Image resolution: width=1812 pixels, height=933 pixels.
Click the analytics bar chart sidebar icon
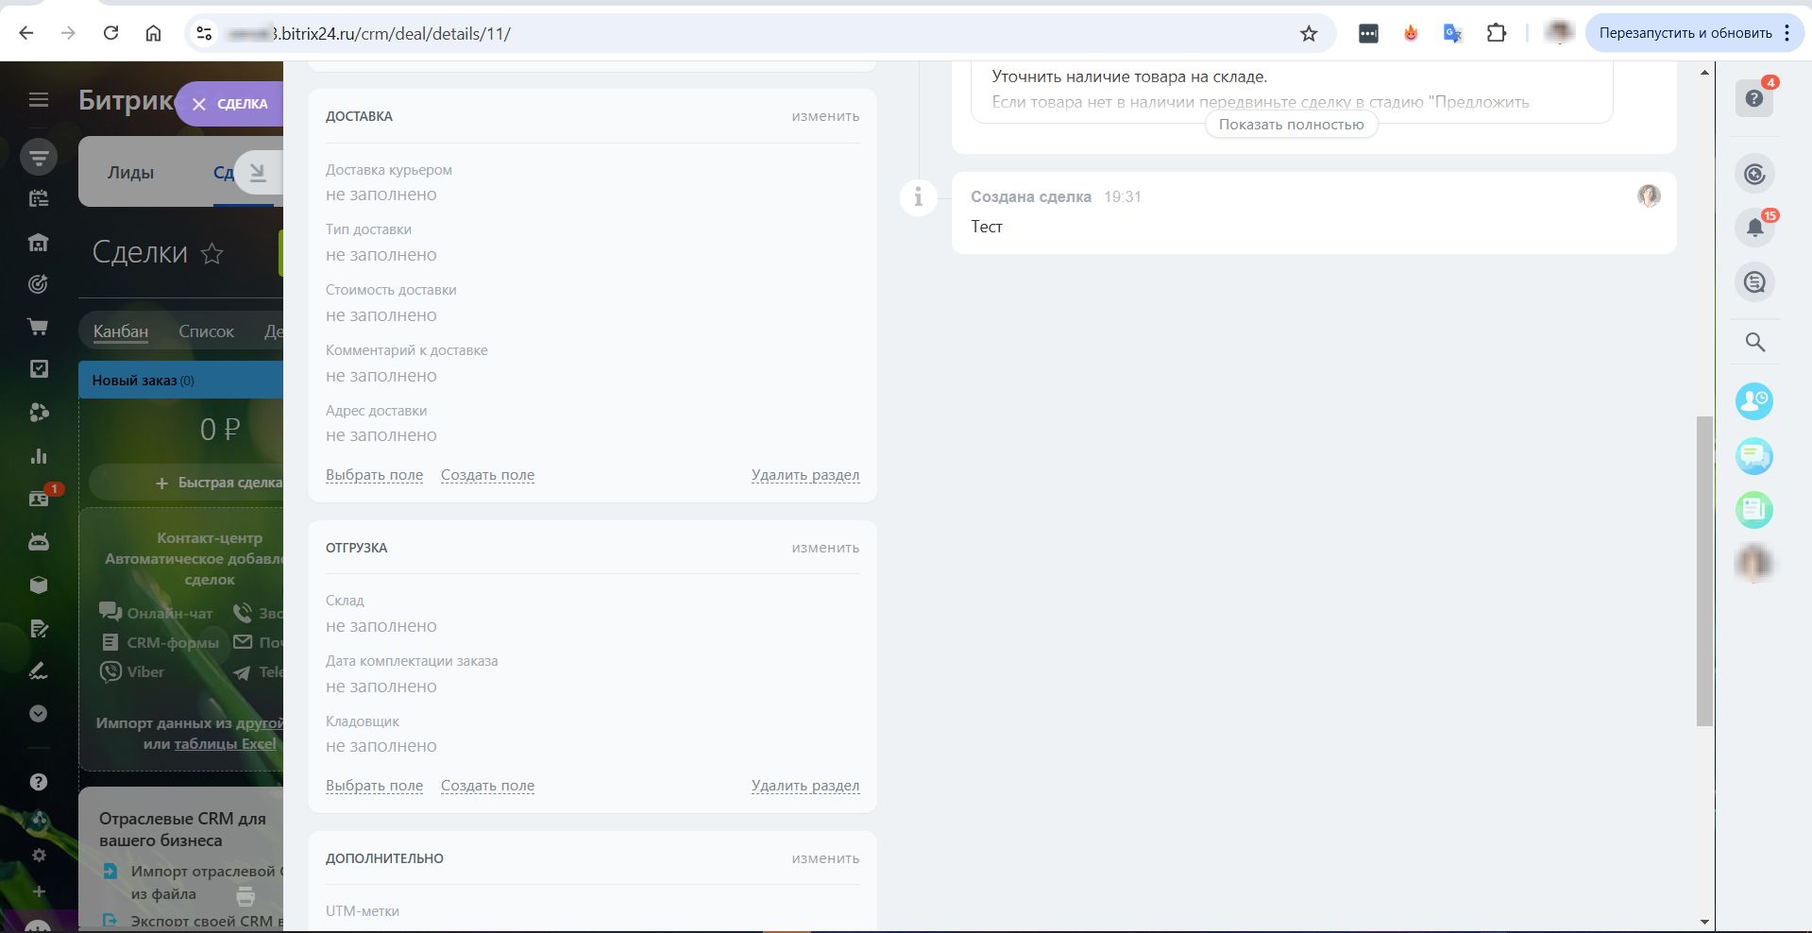click(39, 456)
